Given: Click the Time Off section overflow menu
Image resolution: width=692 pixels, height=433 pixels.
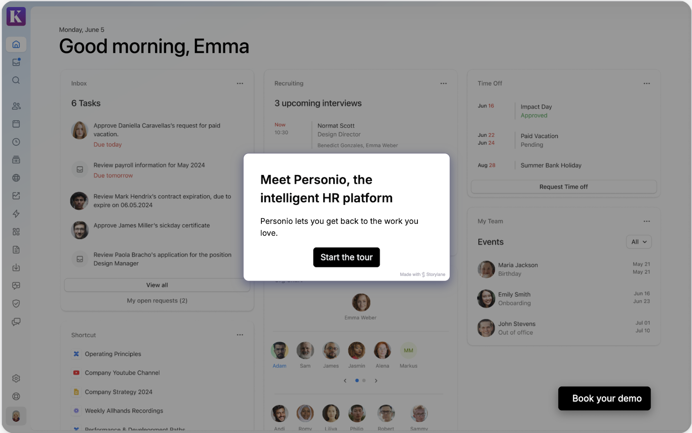Looking at the screenshot, I should pyautogui.click(x=646, y=83).
